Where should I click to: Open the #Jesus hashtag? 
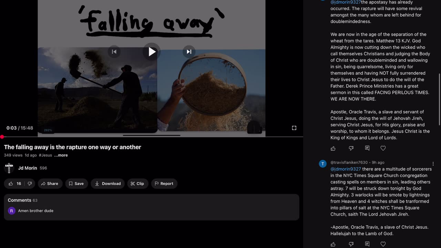[x=45, y=155]
